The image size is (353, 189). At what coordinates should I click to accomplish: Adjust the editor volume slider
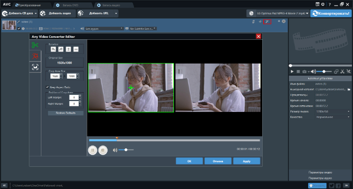[x=126, y=150]
